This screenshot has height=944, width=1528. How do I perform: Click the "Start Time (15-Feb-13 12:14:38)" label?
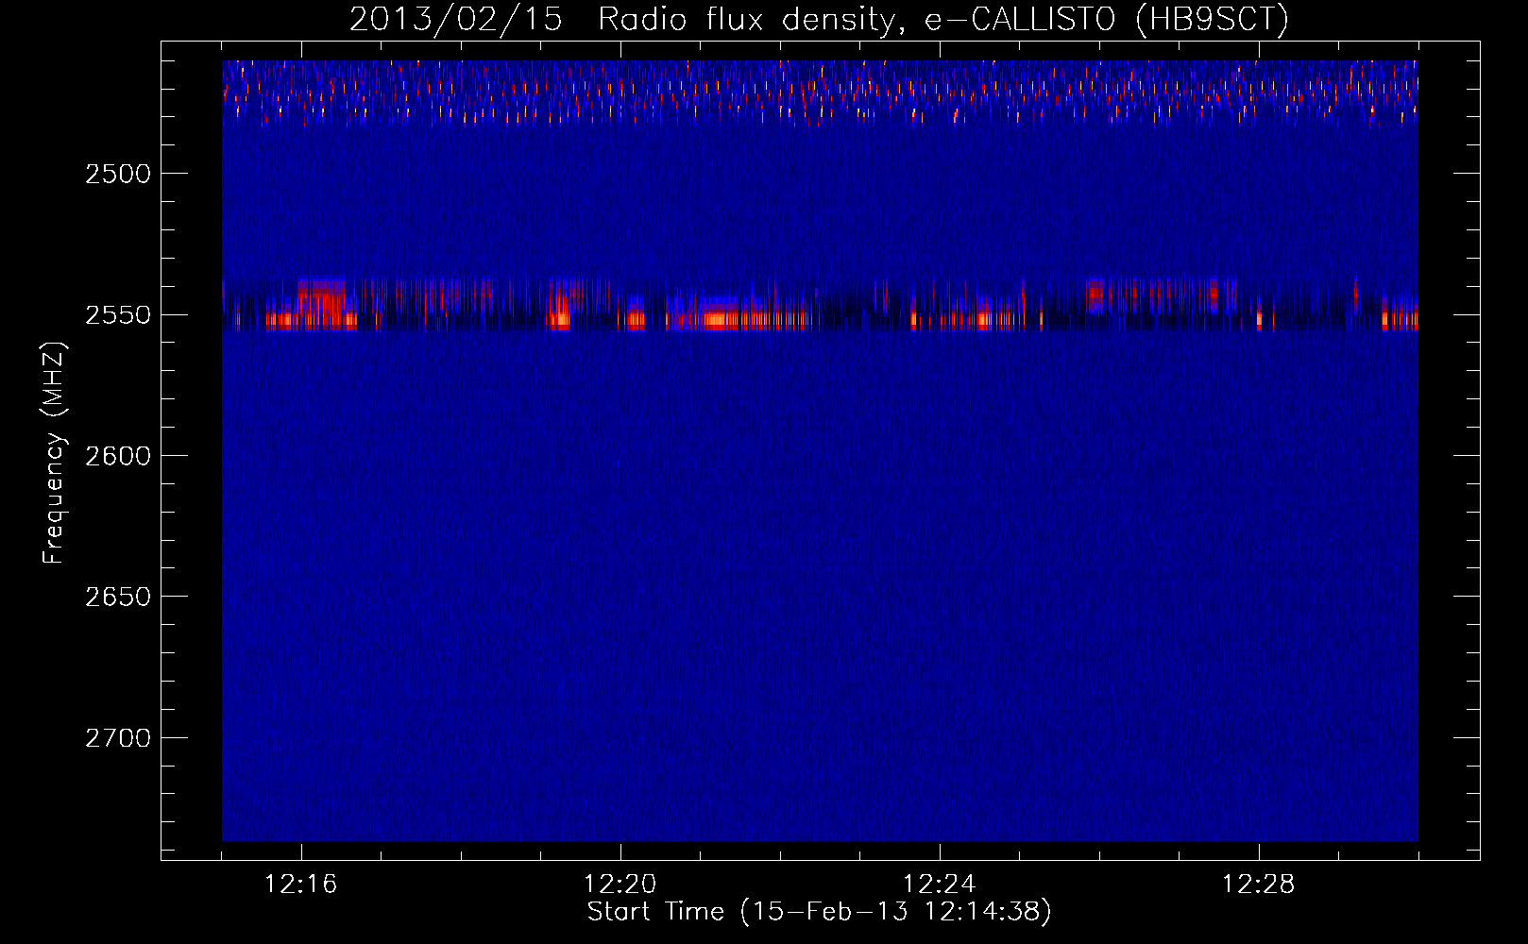(819, 912)
